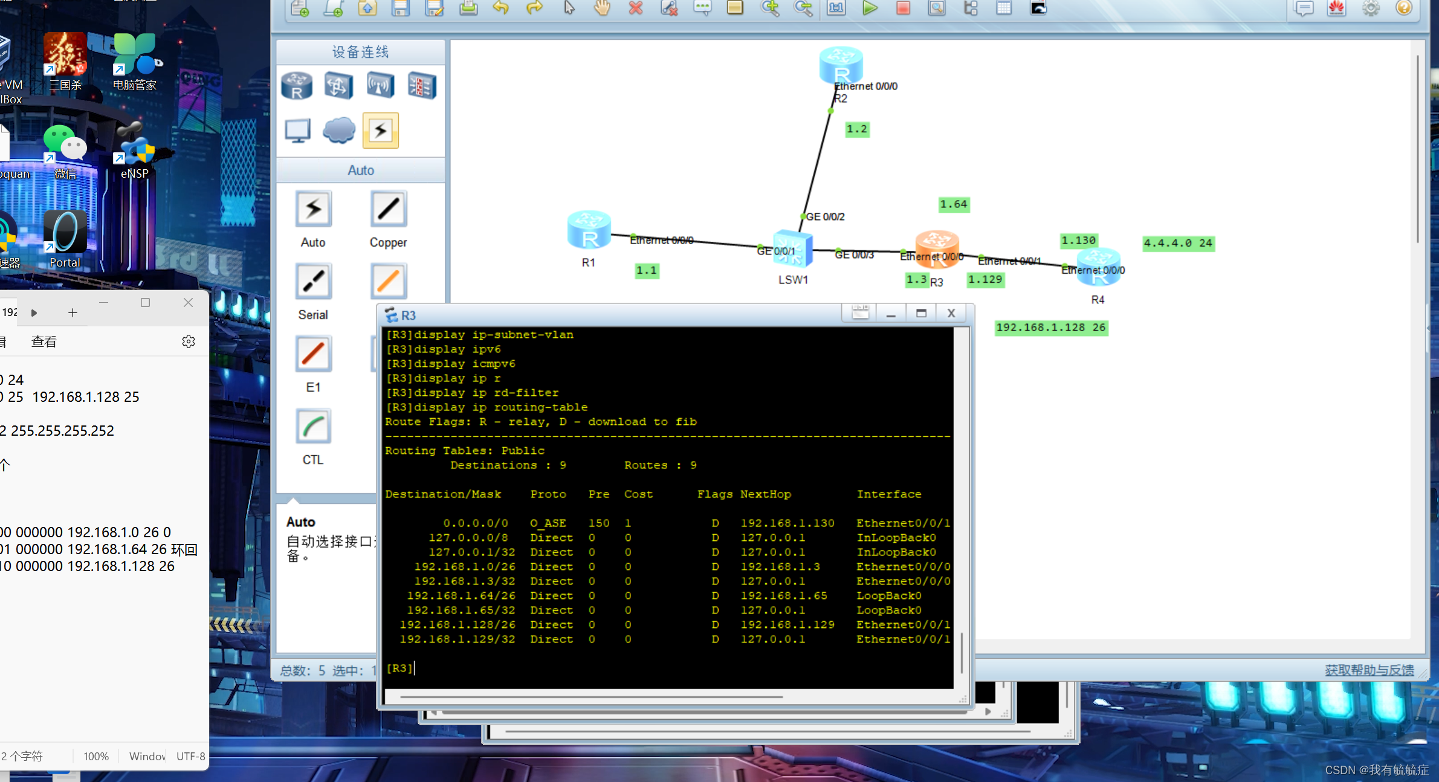Open Notepad settings gear
This screenshot has height=782, width=1439.
tap(189, 341)
